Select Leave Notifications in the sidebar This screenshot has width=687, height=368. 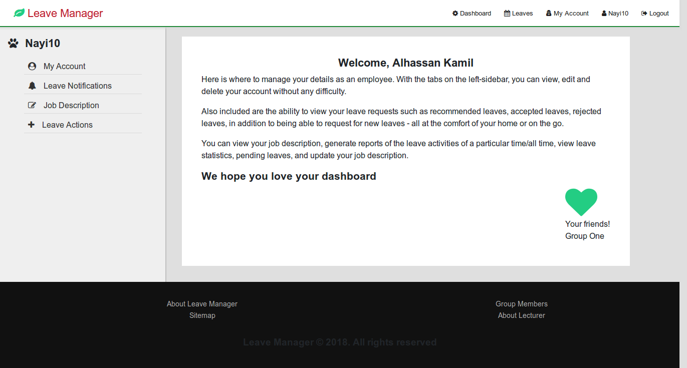tap(78, 85)
